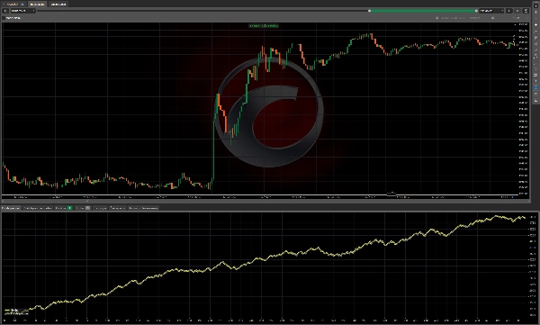Click the left arrow of the chart's horizontal scrollbar
Viewport: 540px width, 325px height.
3,201
